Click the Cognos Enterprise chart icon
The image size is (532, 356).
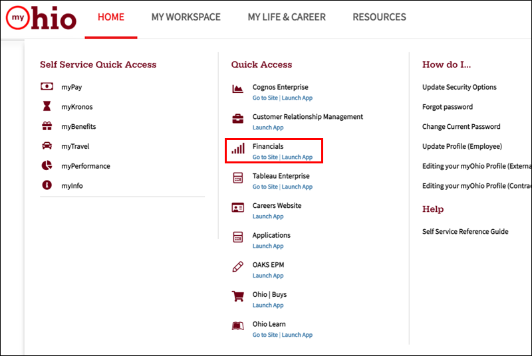(x=237, y=89)
